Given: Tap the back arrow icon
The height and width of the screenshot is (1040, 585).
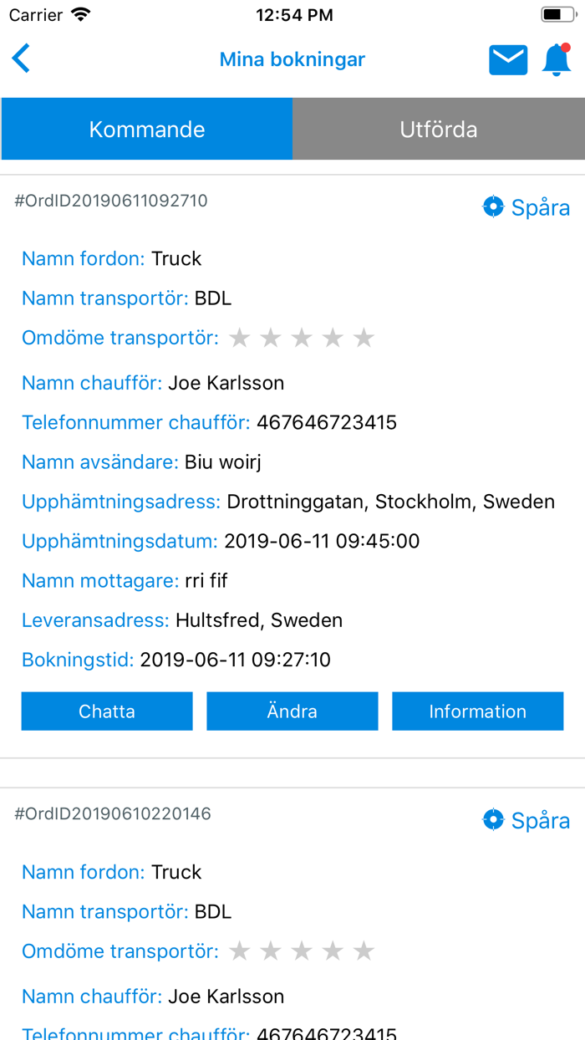Looking at the screenshot, I should click(22, 59).
